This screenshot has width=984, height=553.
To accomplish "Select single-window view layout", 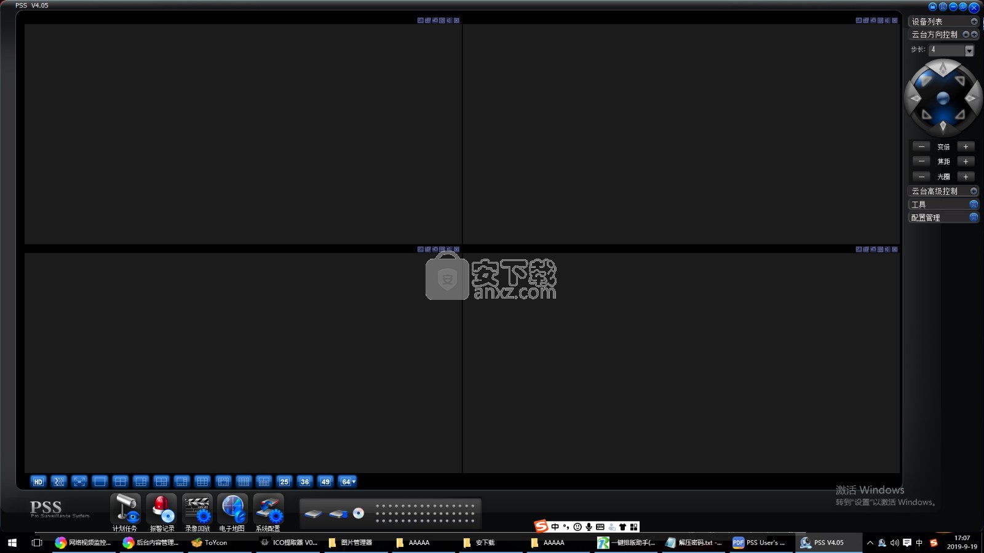I will tap(100, 482).
